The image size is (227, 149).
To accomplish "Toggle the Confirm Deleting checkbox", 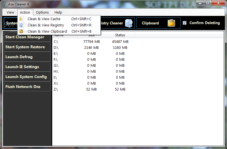I will click(x=184, y=23).
